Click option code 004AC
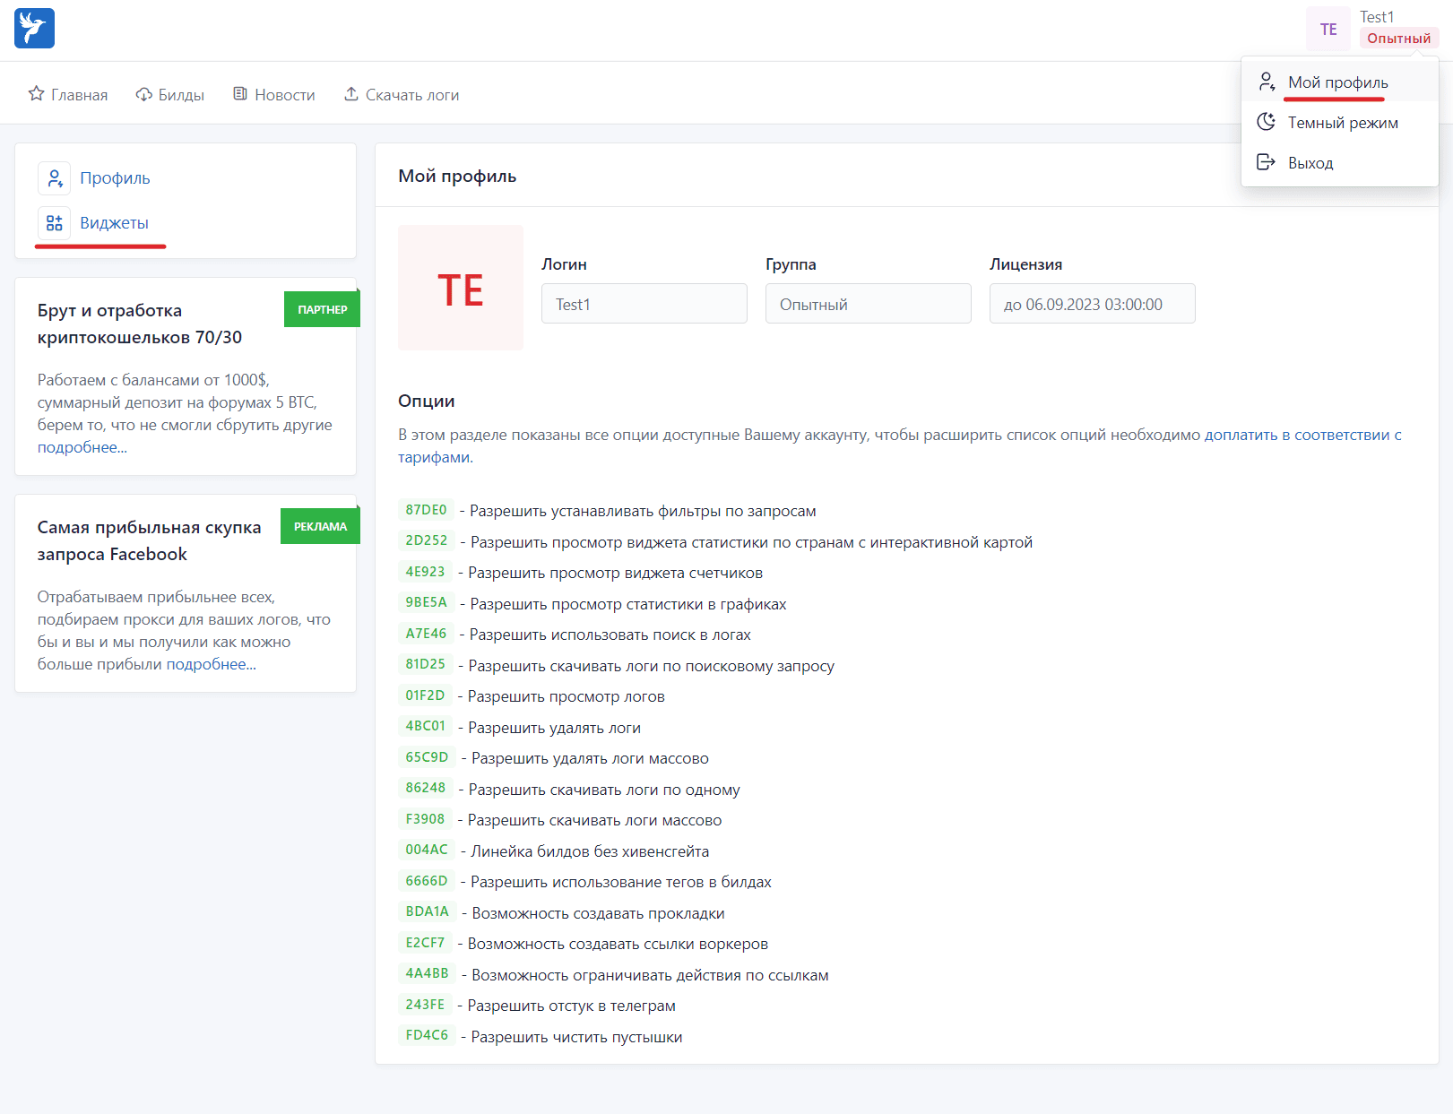This screenshot has height=1114, width=1453. (427, 850)
